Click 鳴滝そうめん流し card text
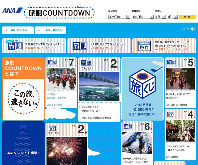Screen dimensions: 198x165 point(177,150)
